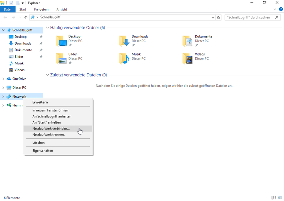This screenshot has width=284, height=201.
Task: Select Videos in the navigation pane
Action: 20,70
